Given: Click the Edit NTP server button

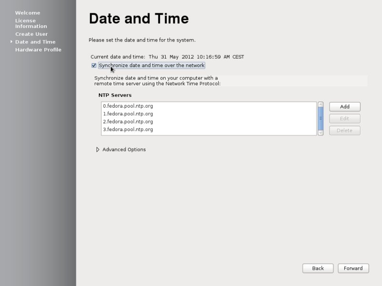Looking at the screenshot, I should [345, 119].
